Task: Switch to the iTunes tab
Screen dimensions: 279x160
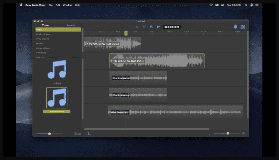Action: tap(45, 25)
